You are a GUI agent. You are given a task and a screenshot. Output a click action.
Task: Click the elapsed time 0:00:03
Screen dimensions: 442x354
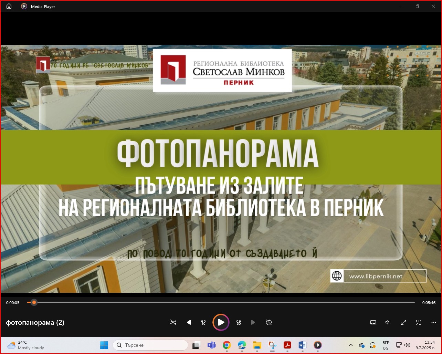[x=13, y=303]
